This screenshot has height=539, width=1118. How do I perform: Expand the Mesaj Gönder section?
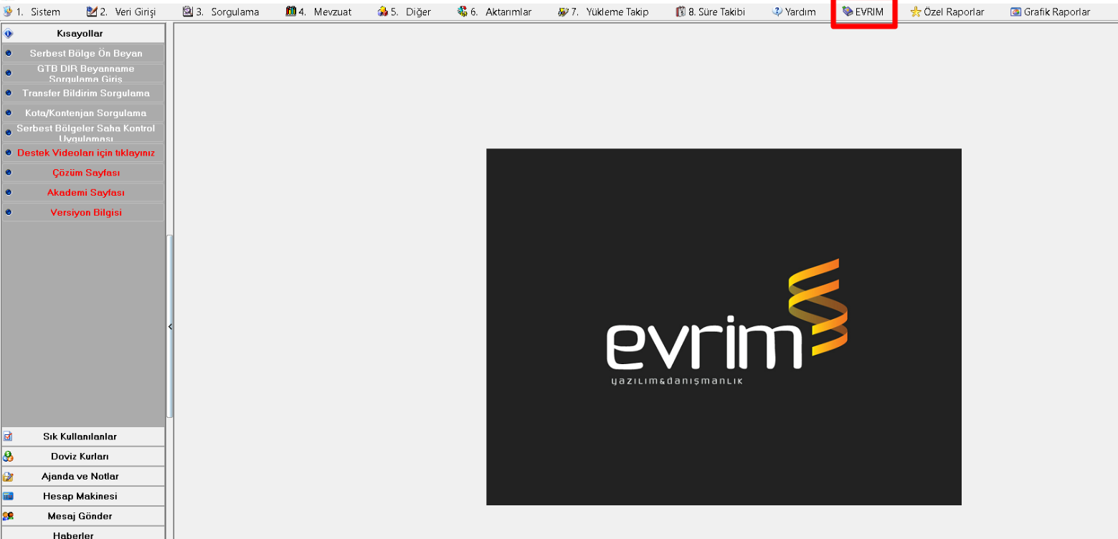point(83,516)
